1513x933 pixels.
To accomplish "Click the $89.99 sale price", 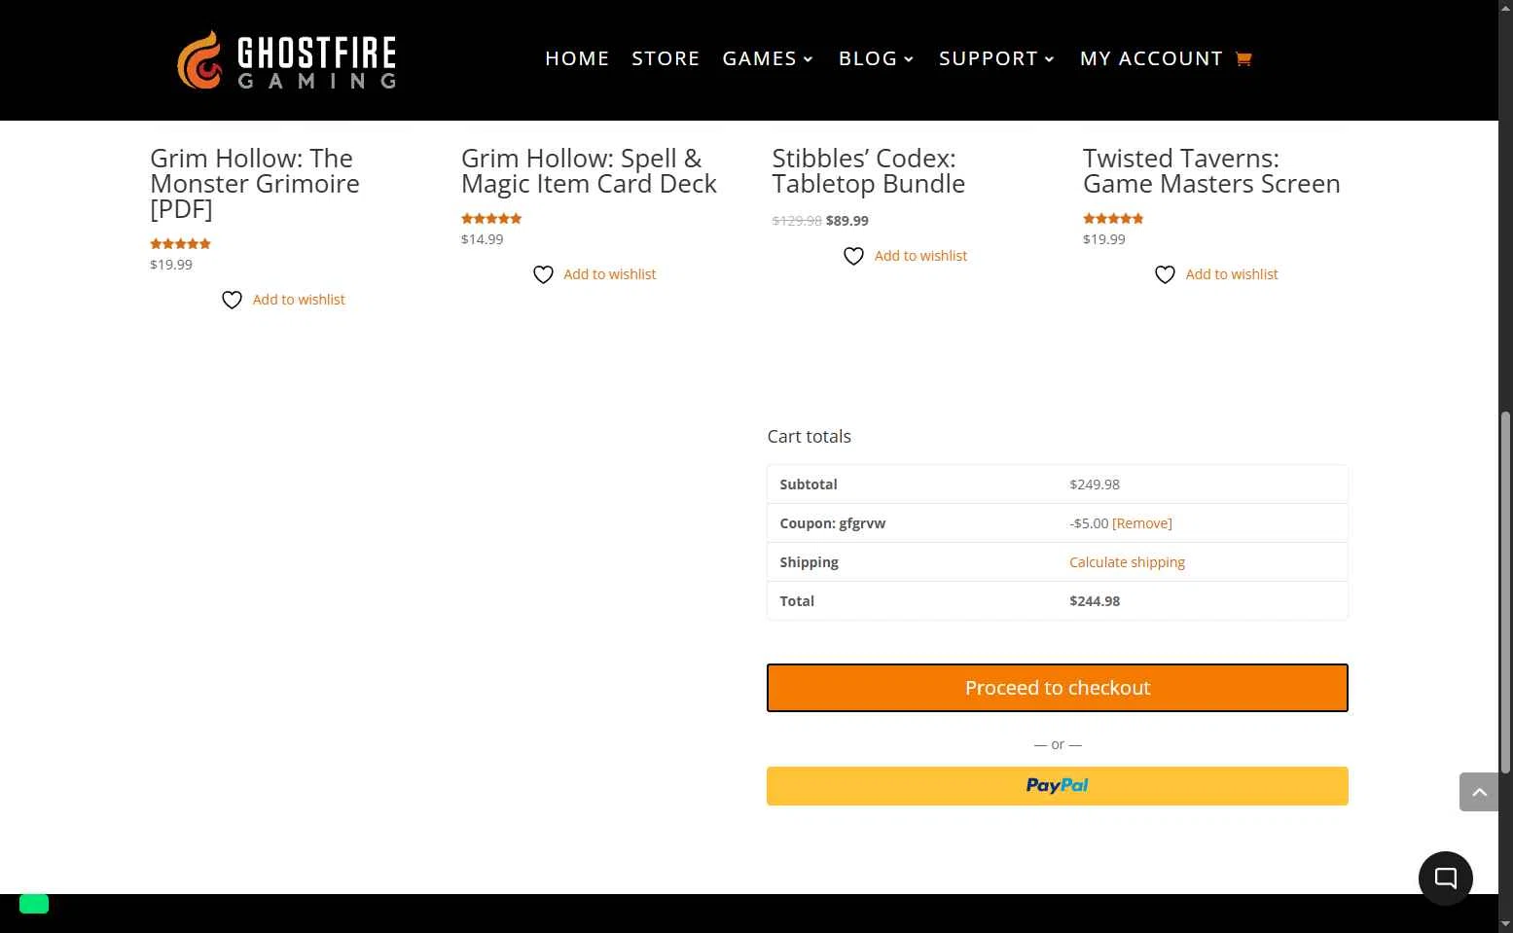I will [847, 221].
